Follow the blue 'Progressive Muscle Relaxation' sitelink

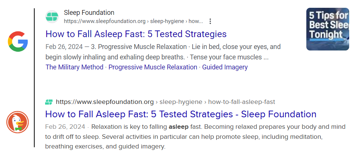point(153,67)
